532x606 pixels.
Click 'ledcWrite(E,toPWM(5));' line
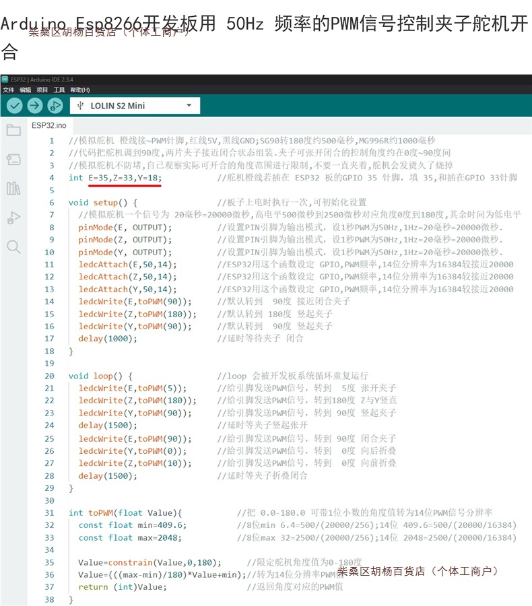point(133,388)
